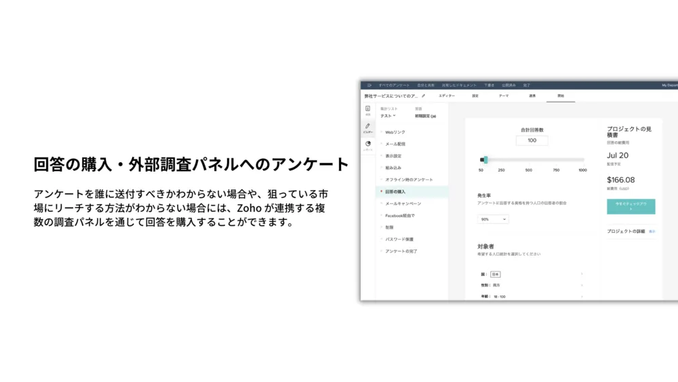Click the blue link beside プロジェクトの詳細

[652, 231]
